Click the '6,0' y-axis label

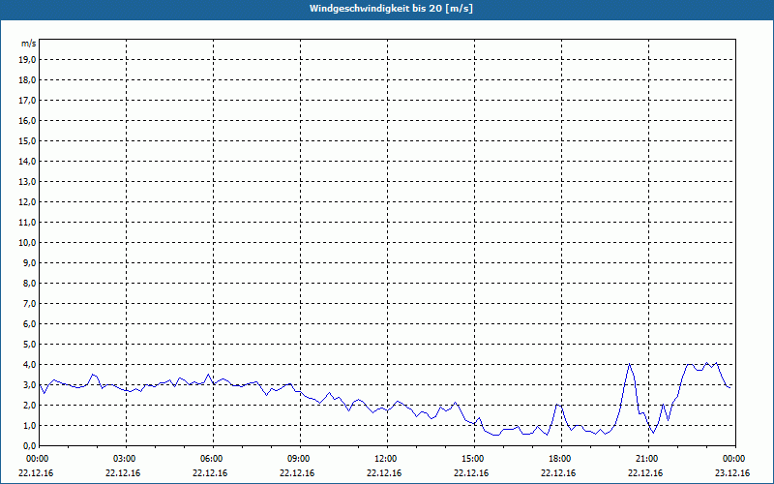29,324
